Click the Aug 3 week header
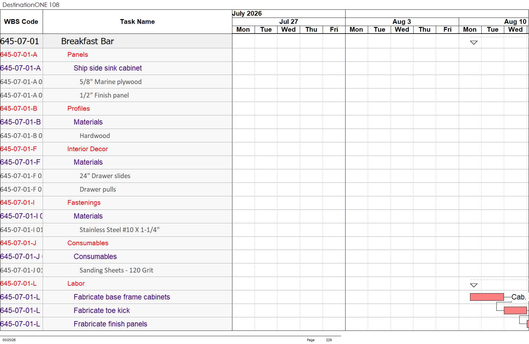 coord(402,22)
